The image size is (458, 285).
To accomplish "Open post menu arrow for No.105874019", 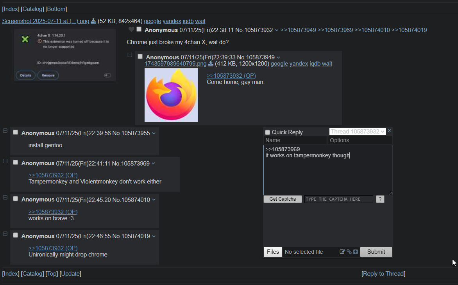I will 154,236.
